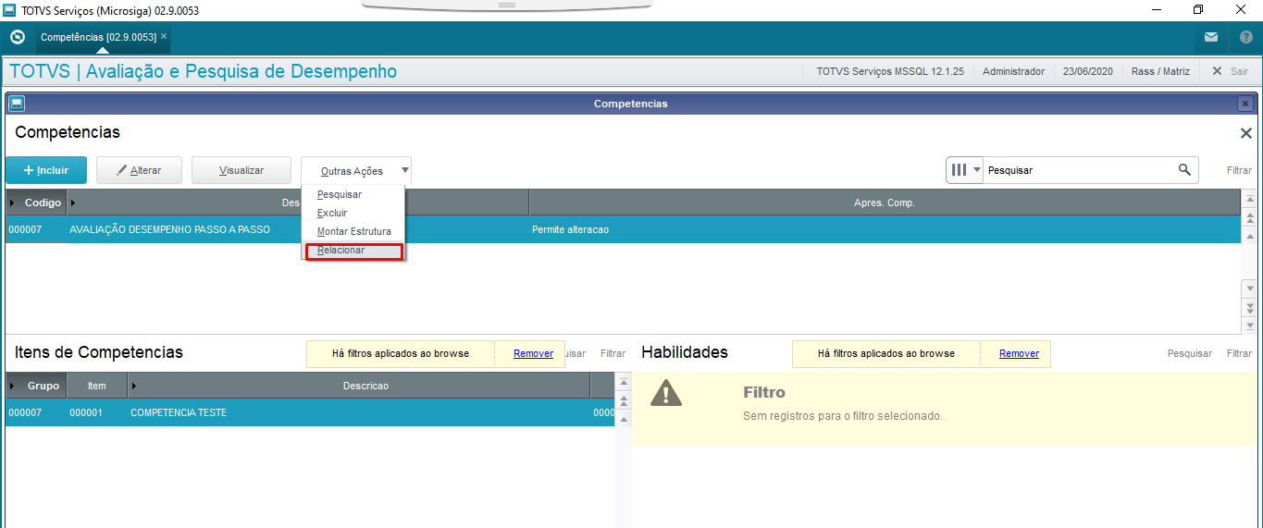The image size is (1263, 528).
Task: Minimize the TOTVS Serviços window
Action: pyautogui.click(x=1156, y=10)
